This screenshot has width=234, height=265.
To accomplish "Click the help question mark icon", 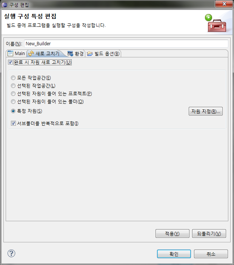I will tap(11, 253).
